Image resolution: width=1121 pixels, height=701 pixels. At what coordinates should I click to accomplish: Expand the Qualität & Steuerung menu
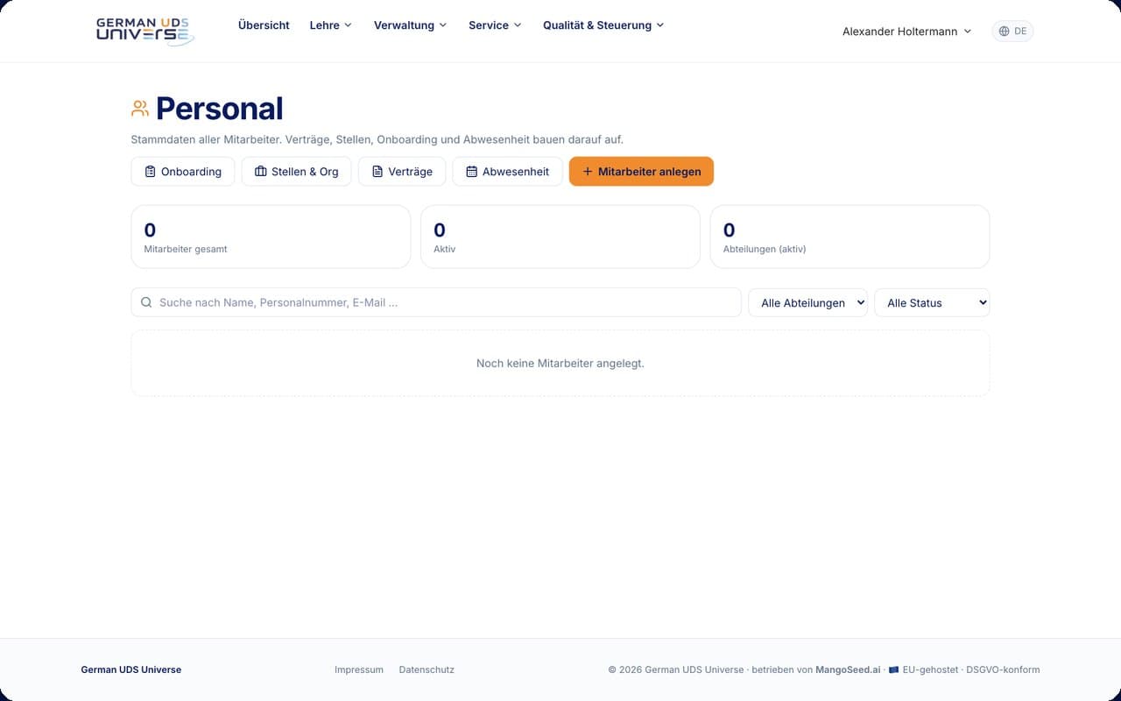603,25
